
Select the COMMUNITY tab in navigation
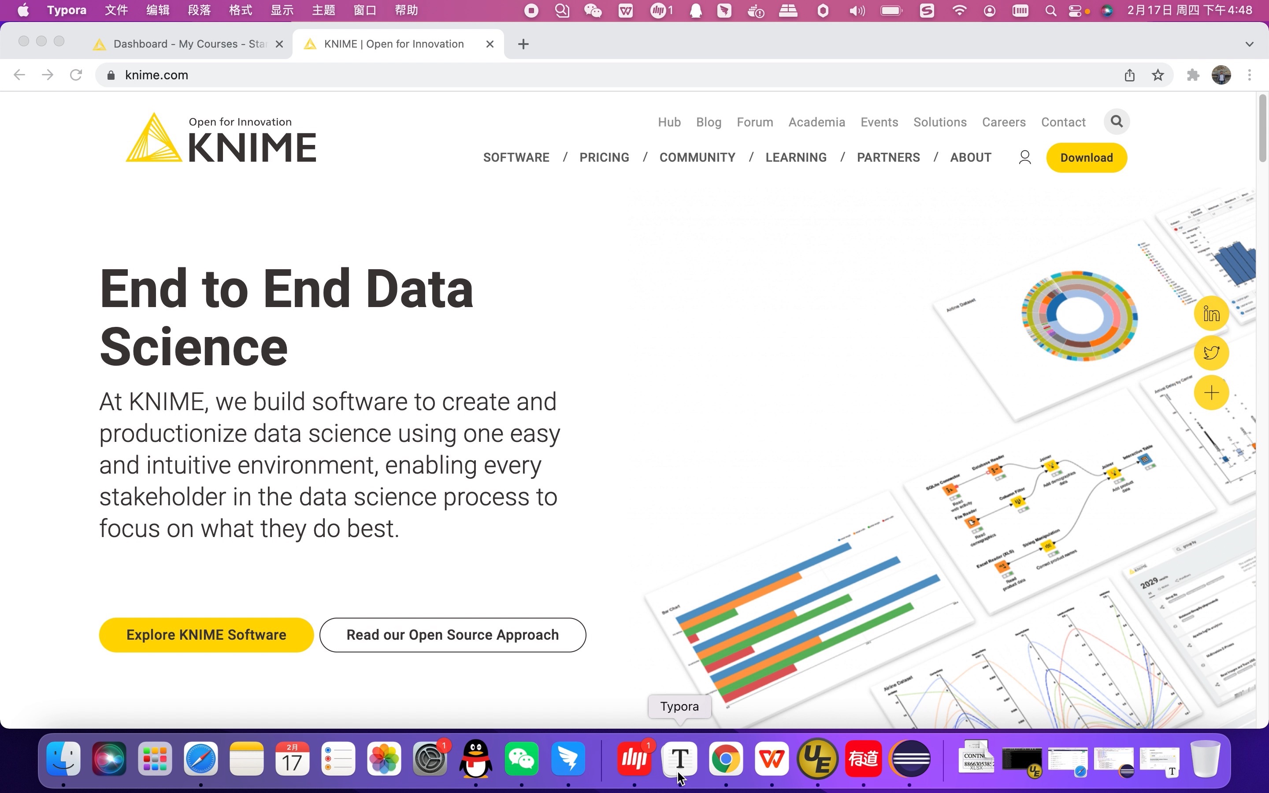pyautogui.click(x=698, y=157)
